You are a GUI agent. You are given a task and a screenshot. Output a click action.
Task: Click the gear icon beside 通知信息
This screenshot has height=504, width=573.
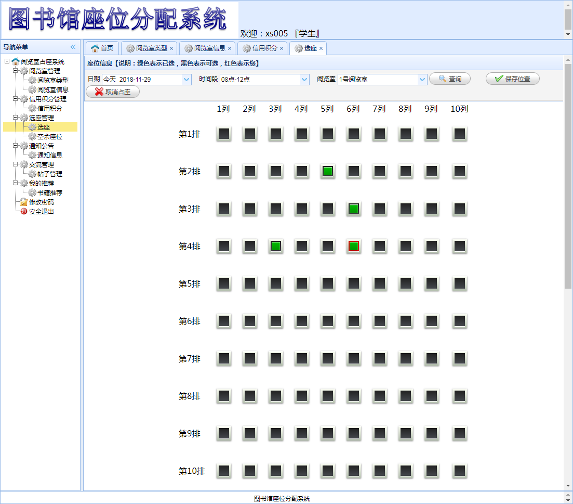pyautogui.click(x=32, y=155)
